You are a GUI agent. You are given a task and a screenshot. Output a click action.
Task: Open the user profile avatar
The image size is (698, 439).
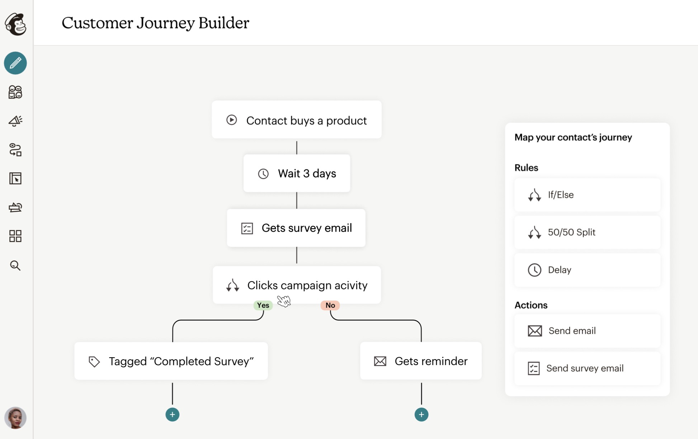coord(15,418)
